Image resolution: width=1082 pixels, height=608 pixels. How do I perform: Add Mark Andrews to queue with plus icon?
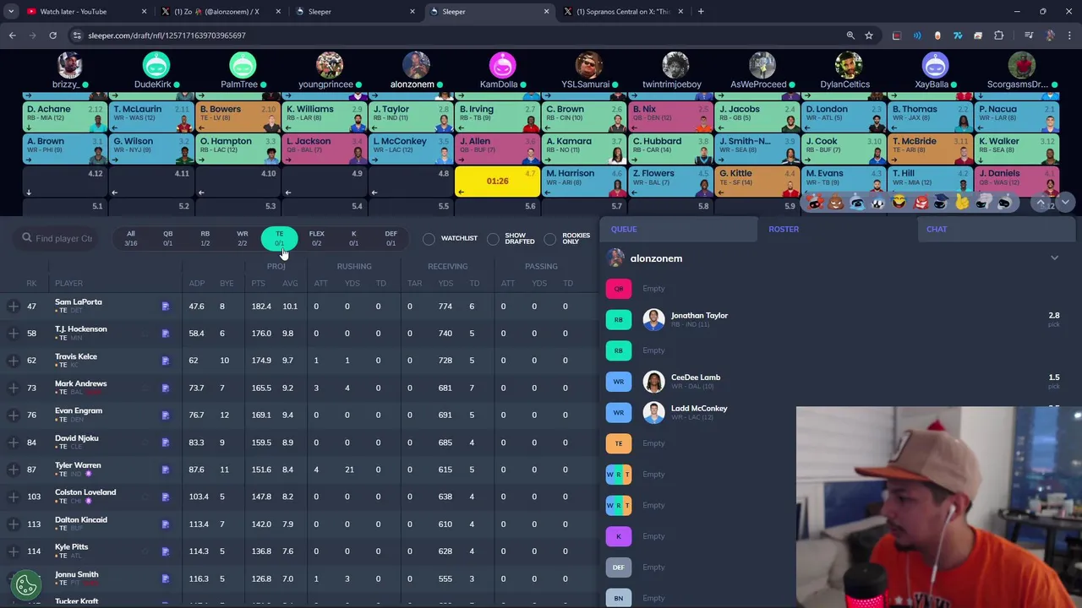[x=13, y=388]
